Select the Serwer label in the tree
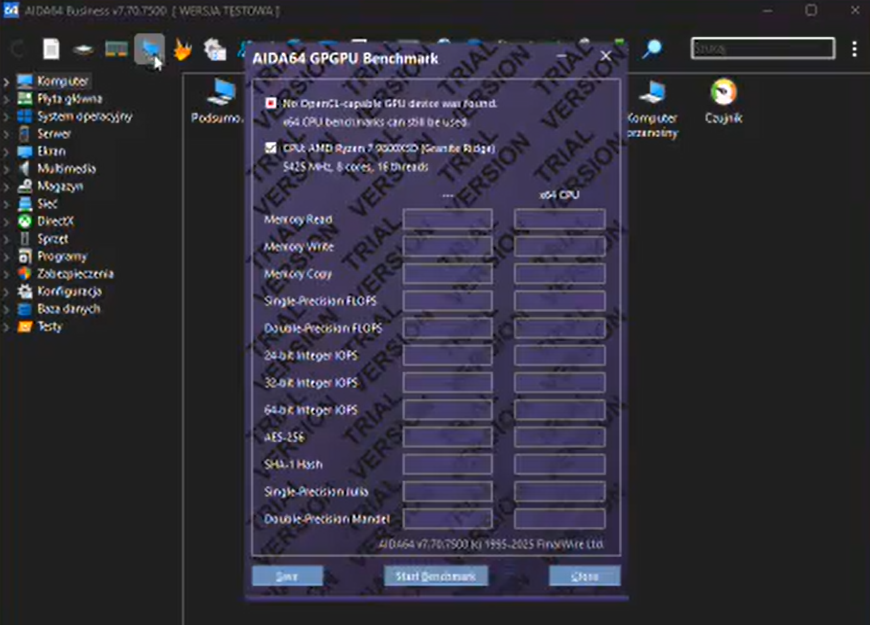 click(54, 134)
